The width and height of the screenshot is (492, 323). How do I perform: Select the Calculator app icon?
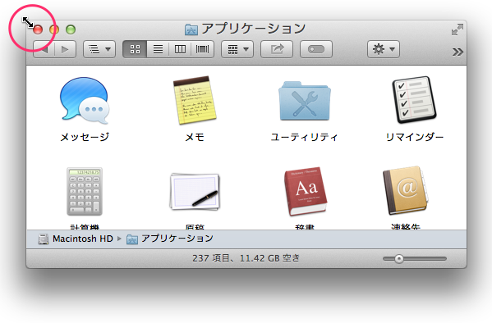pos(85,191)
